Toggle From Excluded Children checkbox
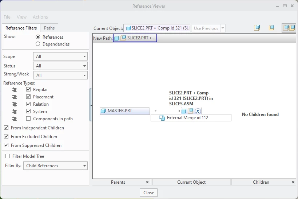 pos(6,136)
